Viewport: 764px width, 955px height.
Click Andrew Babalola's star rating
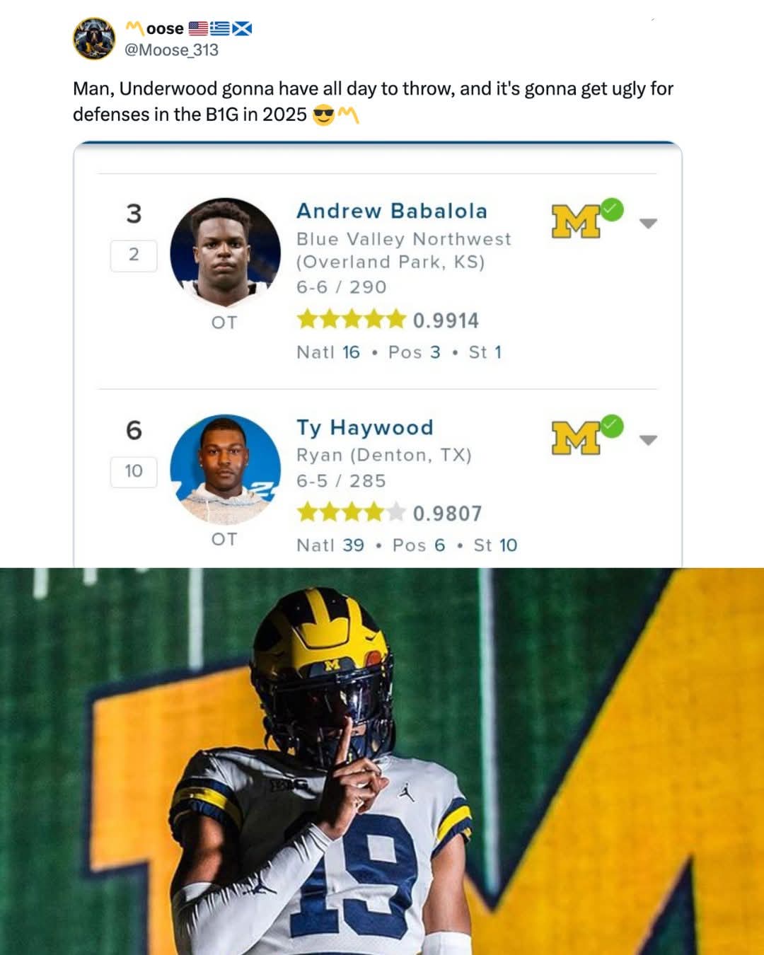click(351, 320)
